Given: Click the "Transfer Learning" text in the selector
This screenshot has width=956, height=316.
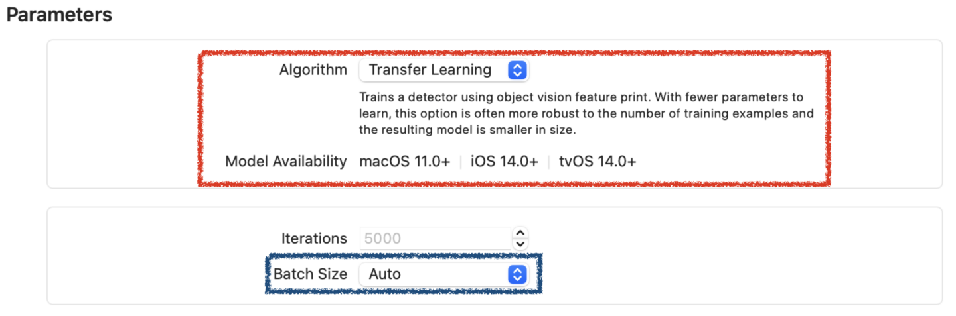Looking at the screenshot, I should (430, 70).
